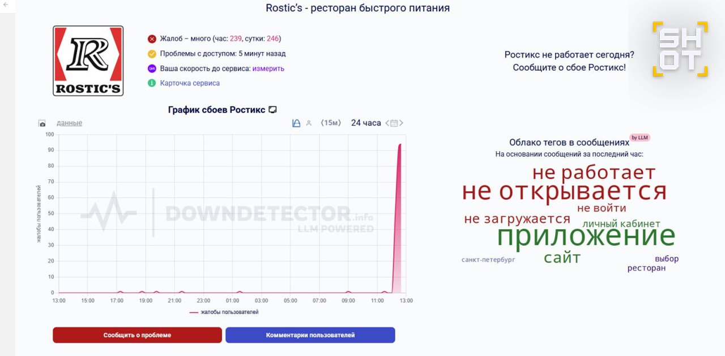Screen dimensions: 725x356
Task: Open the 'данные' link above chart
Action: (69, 123)
